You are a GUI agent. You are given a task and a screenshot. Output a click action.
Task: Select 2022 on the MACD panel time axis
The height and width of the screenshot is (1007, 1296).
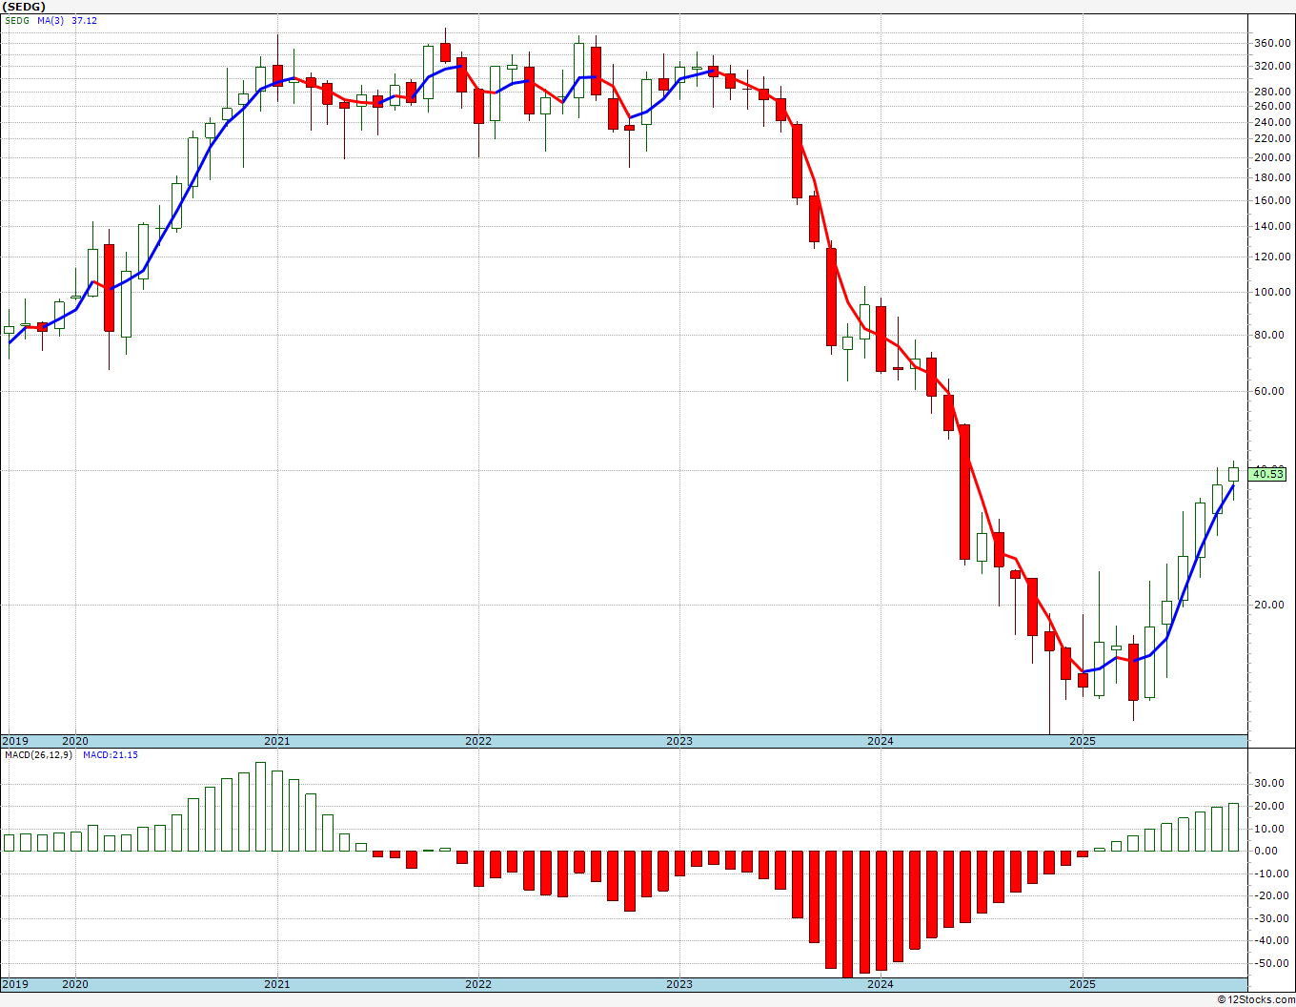click(478, 984)
